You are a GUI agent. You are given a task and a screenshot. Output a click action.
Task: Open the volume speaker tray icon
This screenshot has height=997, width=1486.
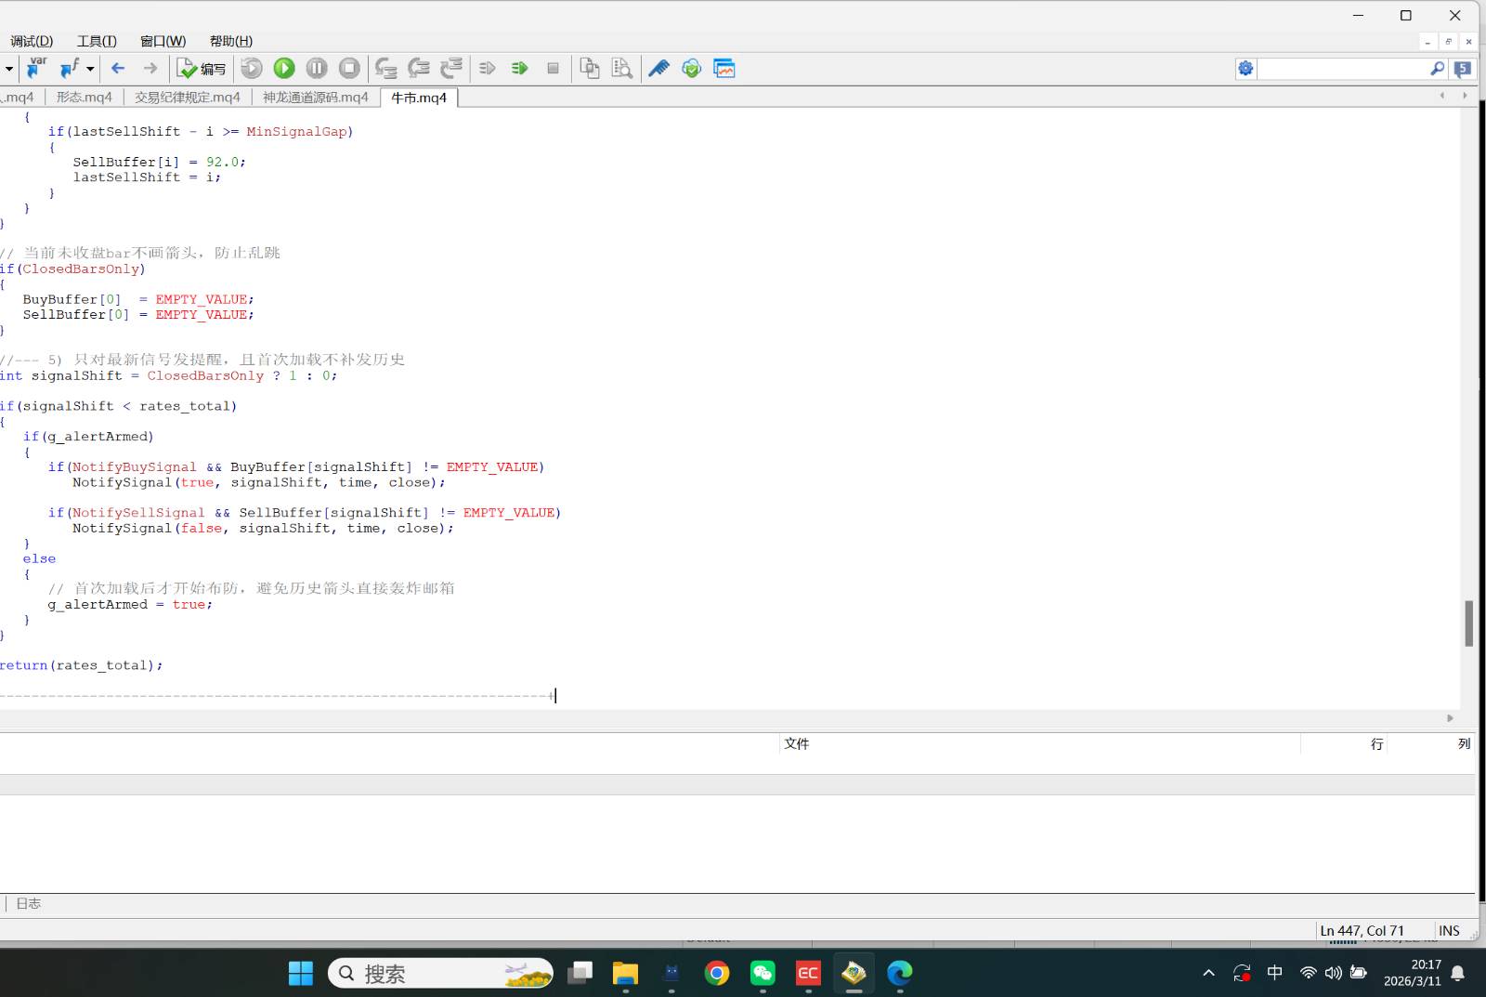point(1333,973)
